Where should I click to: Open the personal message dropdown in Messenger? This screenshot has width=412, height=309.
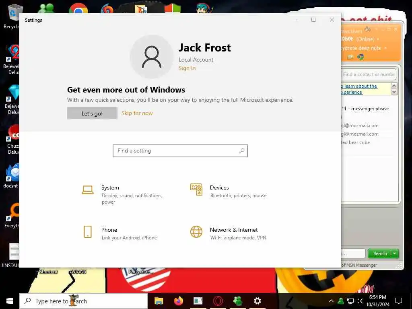[385, 48]
